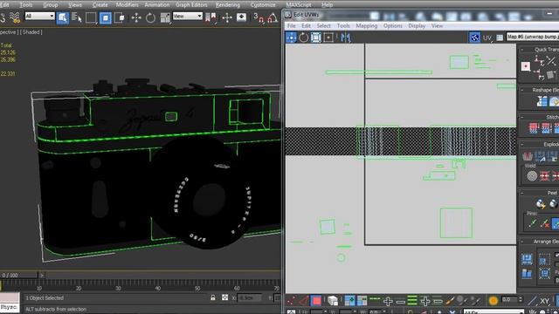Open Display menu in Edit UVWs

417,26
